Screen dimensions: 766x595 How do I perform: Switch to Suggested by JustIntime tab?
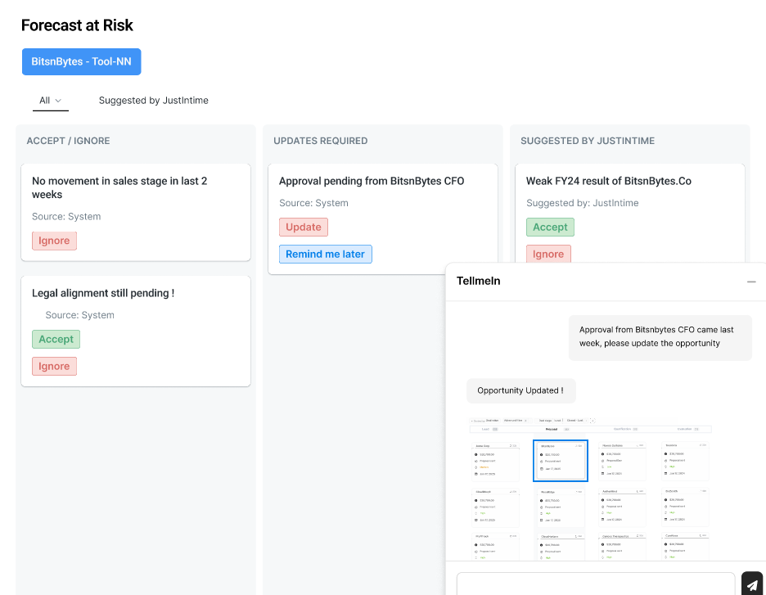point(153,101)
